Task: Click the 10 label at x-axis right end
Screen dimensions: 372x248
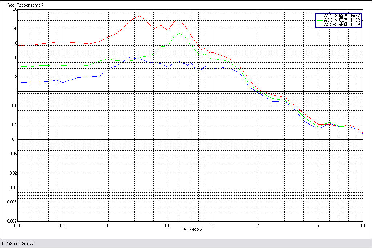Action: coord(362,225)
